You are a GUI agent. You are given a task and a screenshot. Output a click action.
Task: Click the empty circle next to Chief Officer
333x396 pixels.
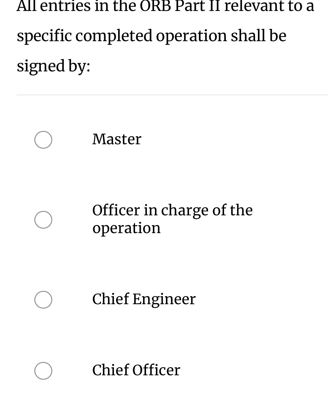click(x=43, y=370)
